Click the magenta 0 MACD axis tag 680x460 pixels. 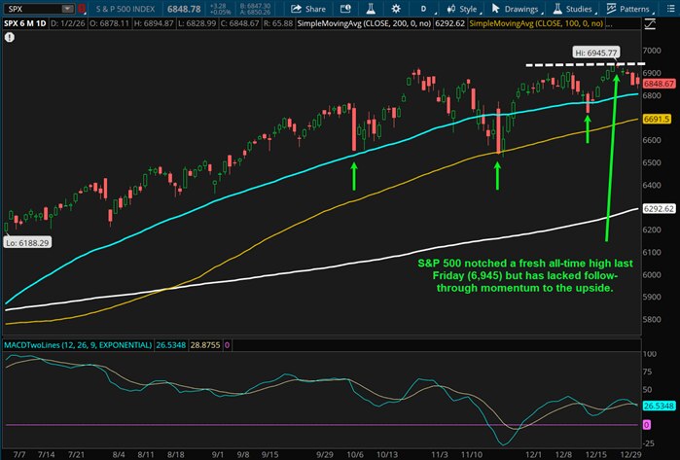click(x=647, y=424)
